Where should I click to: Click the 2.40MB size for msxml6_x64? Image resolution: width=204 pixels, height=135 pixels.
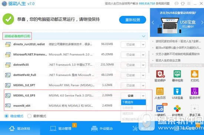click(x=107, y=105)
